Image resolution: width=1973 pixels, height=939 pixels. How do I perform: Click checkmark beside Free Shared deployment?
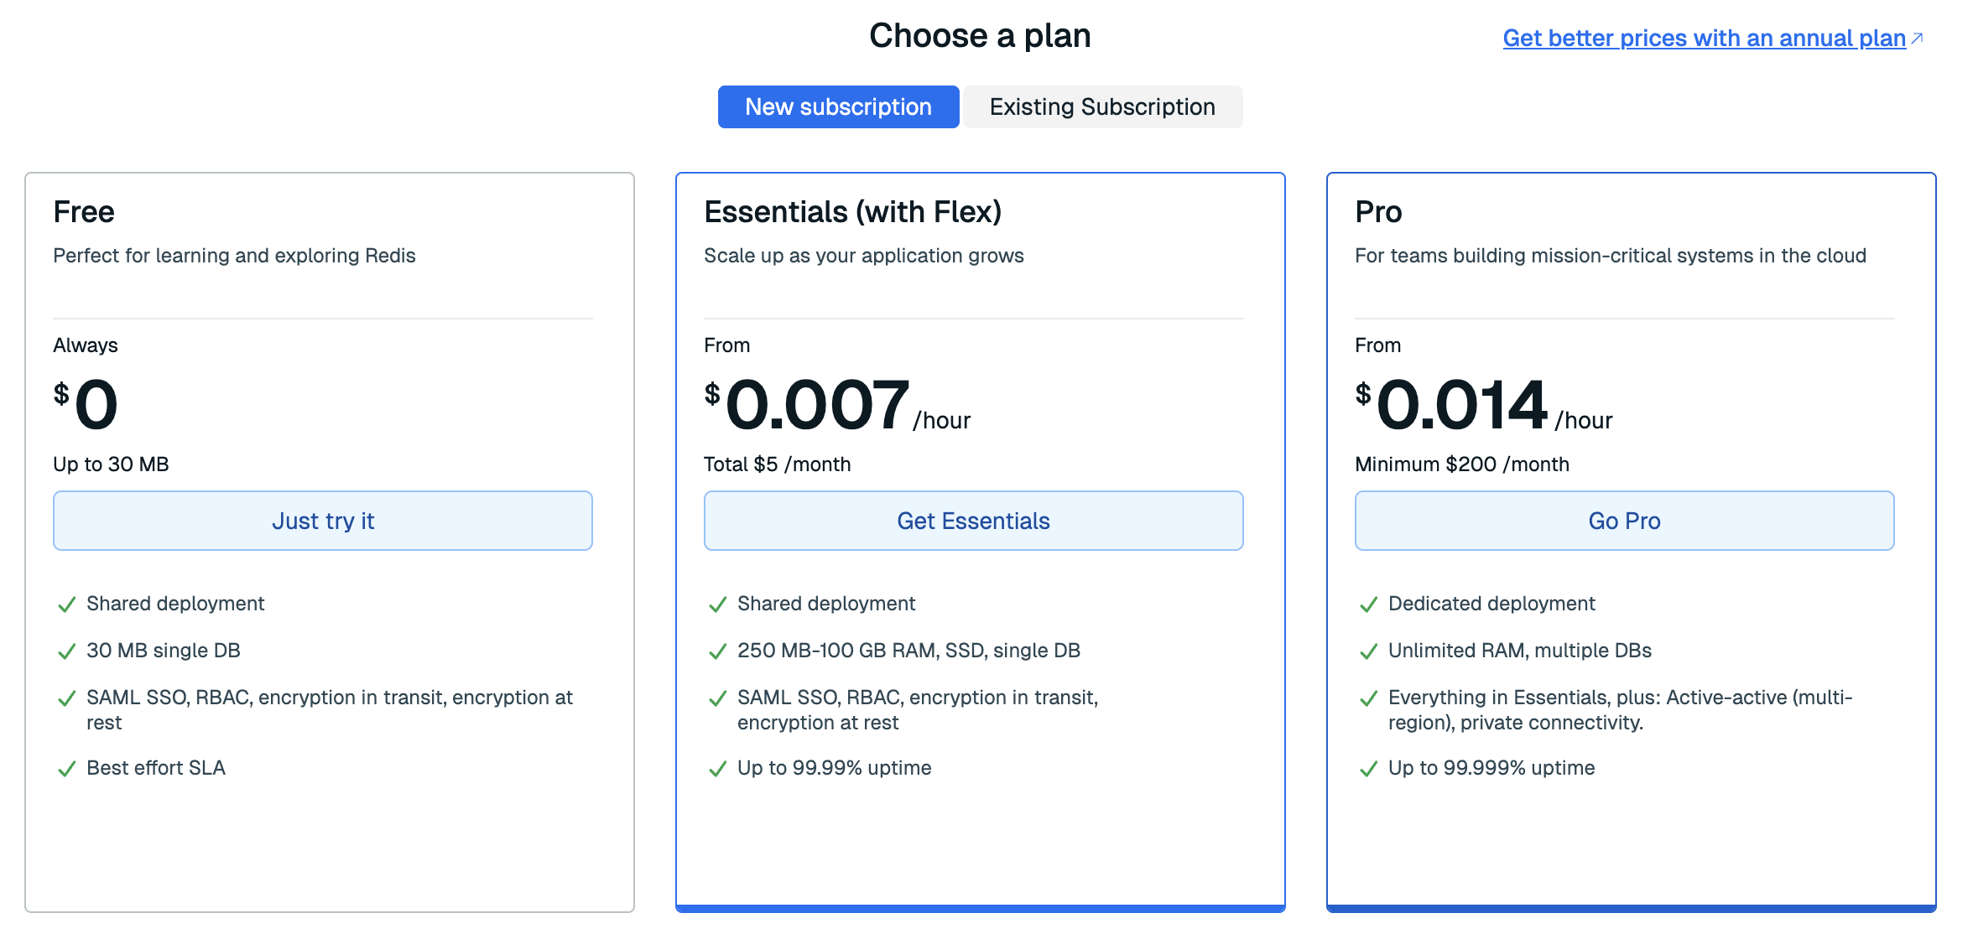tap(66, 604)
